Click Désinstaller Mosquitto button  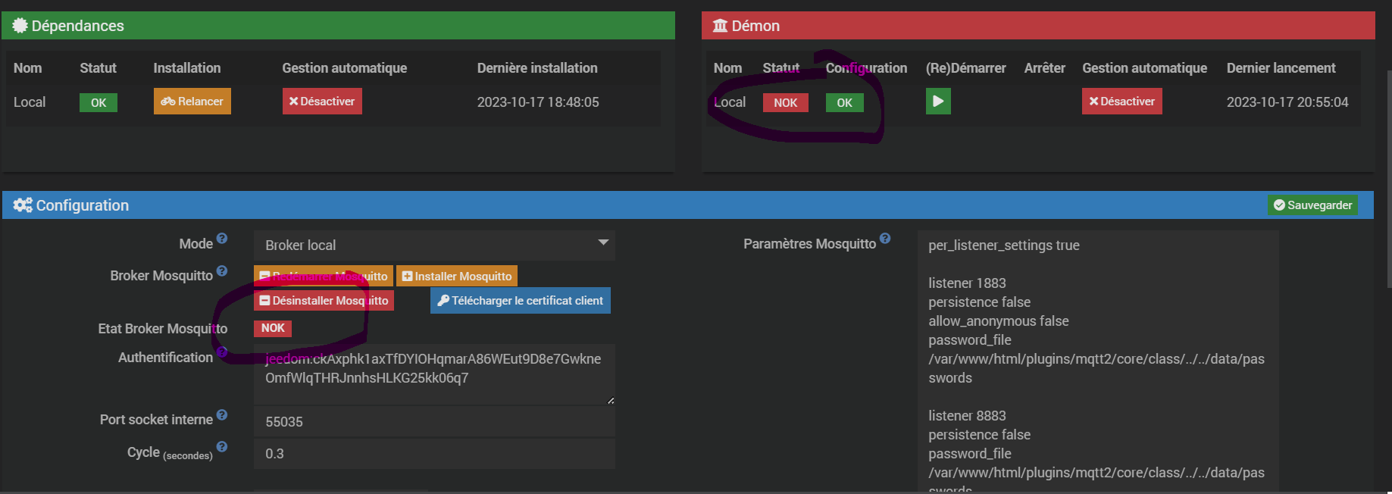tap(324, 301)
